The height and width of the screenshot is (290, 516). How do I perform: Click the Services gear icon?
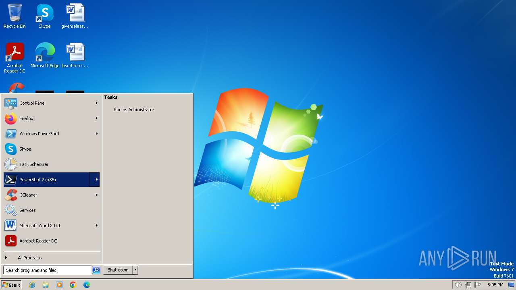(x=10, y=210)
